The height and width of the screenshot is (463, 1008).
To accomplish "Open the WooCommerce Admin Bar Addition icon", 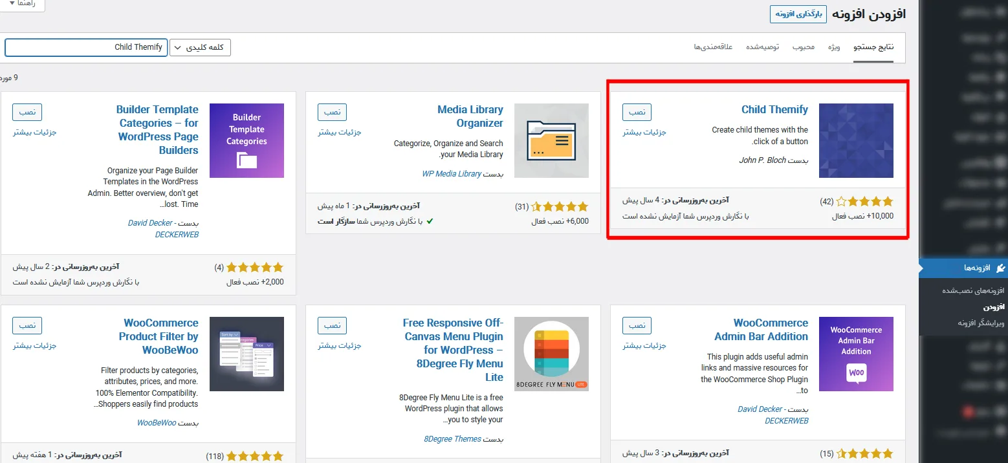I will click(x=856, y=354).
